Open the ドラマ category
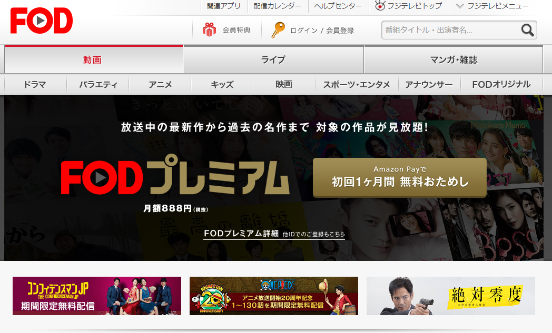Screen dimensions: 552x333 [35, 84]
